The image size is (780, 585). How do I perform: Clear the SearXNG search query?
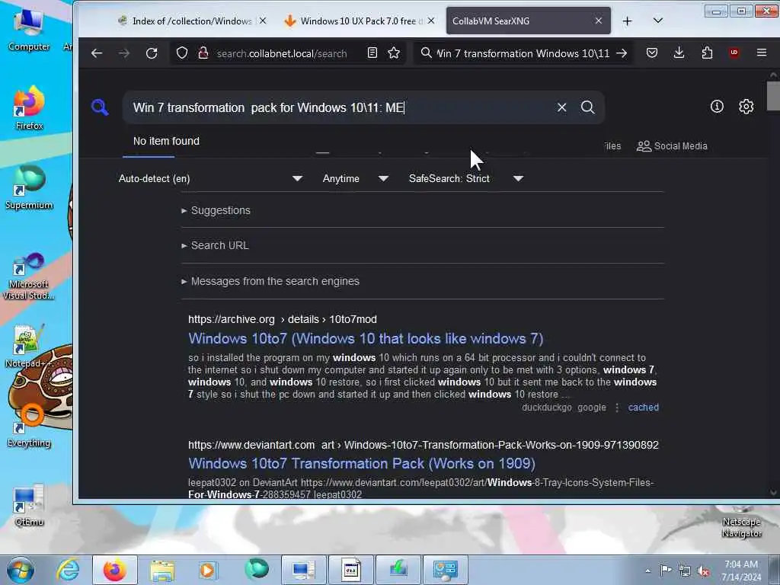pyautogui.click(x=561, y=107)
